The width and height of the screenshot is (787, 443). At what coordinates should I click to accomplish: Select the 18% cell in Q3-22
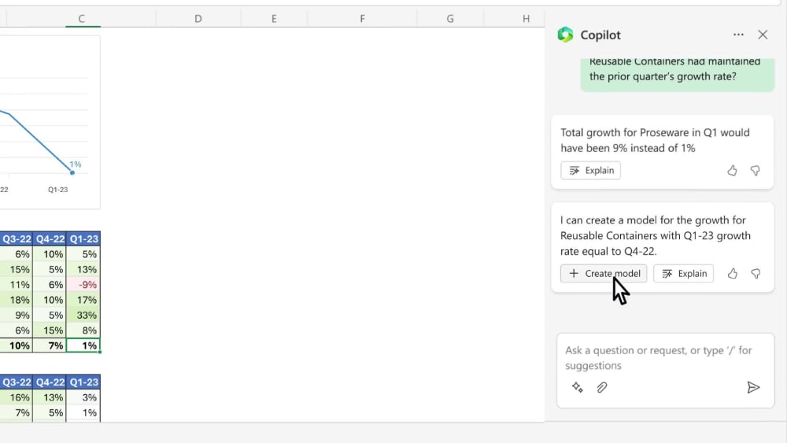[x=16, y=300]
